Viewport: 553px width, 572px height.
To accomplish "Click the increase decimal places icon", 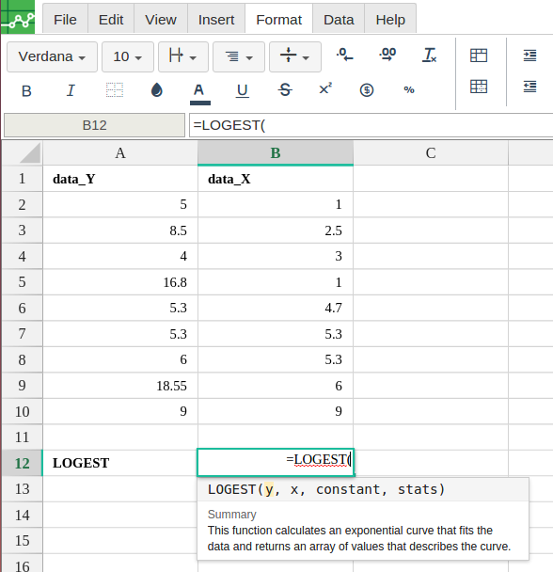I will [x=387, y=56].
